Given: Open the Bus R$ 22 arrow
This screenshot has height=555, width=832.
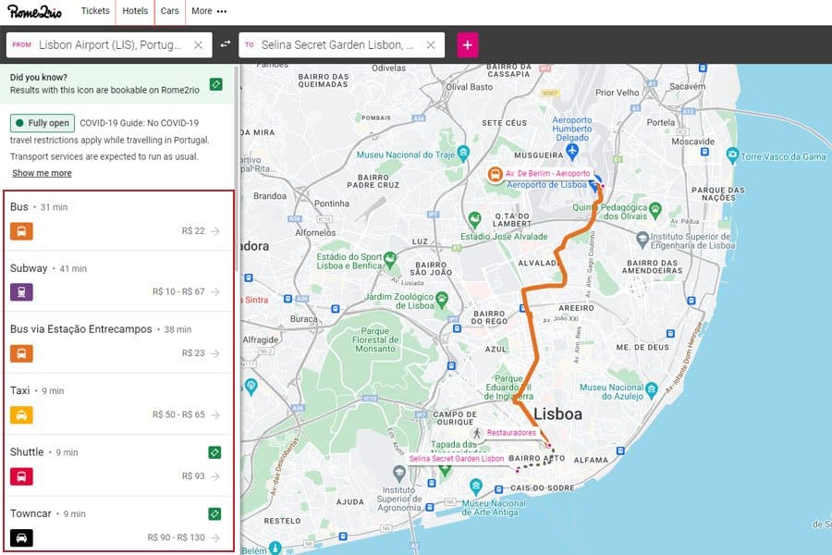Looking at the screenshot, I should [x=214, y=231].
